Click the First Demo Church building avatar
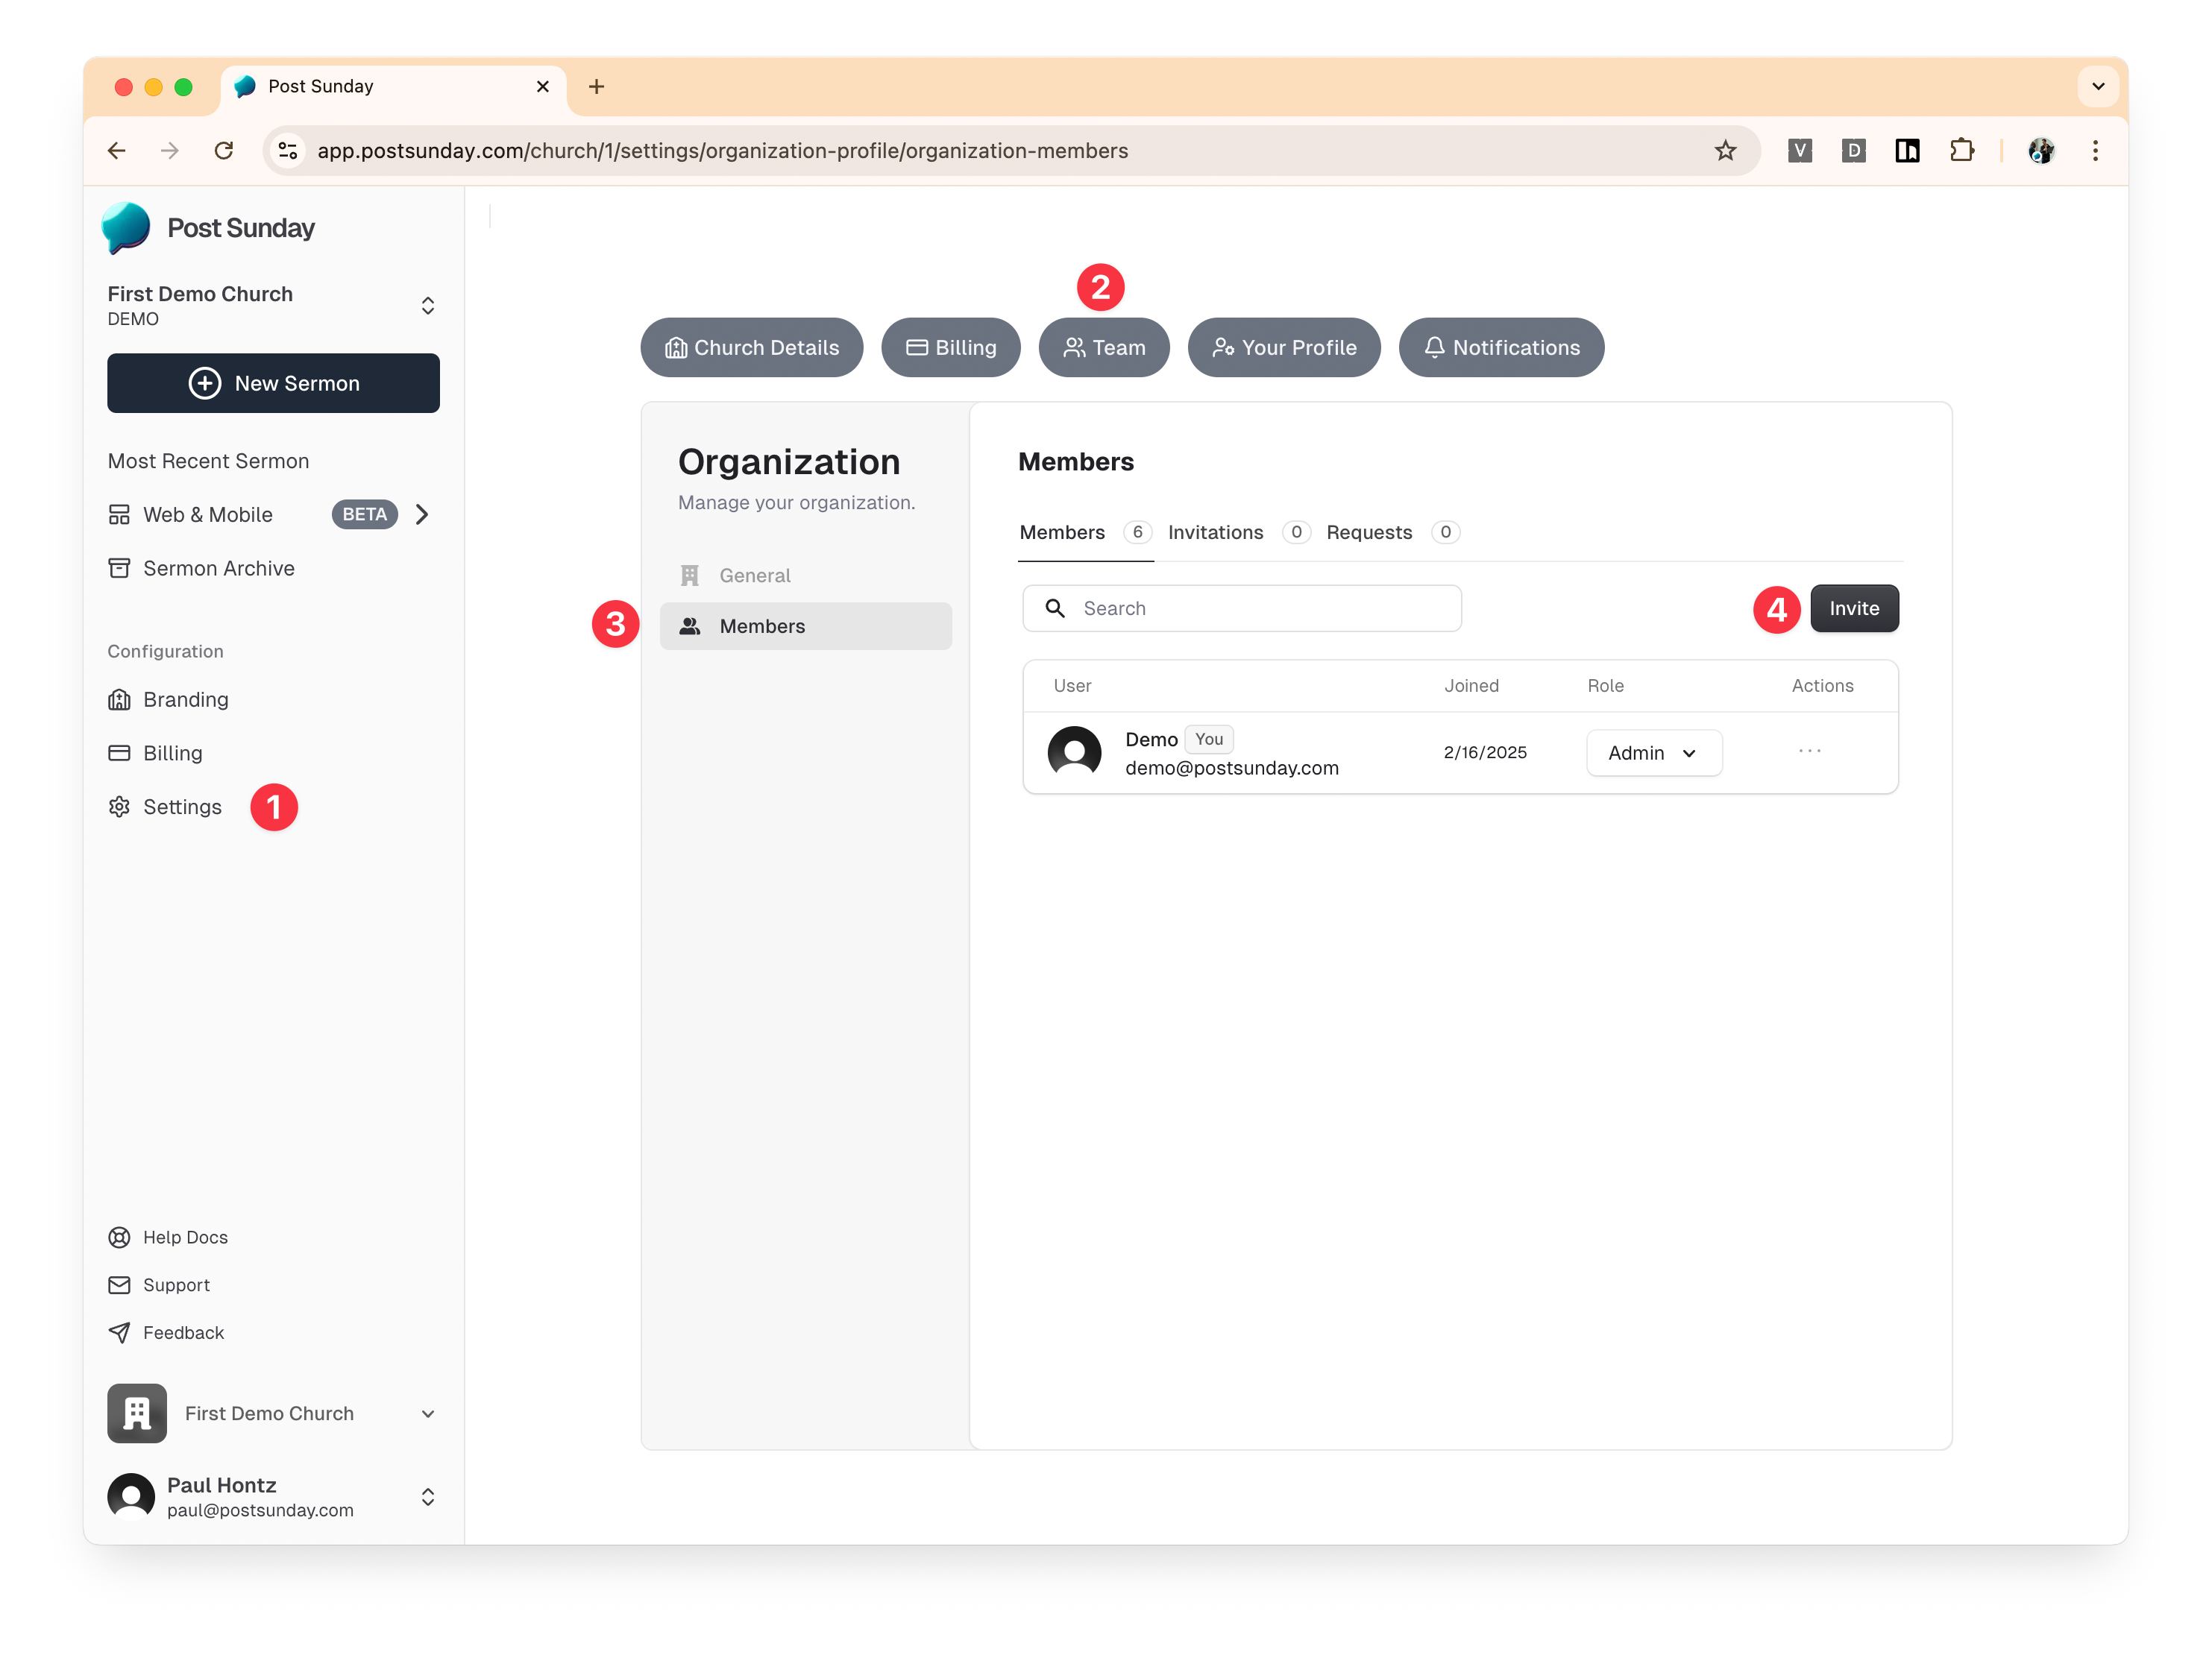This screenshot has height=1655, width=2212. [x=137, y=1413]
